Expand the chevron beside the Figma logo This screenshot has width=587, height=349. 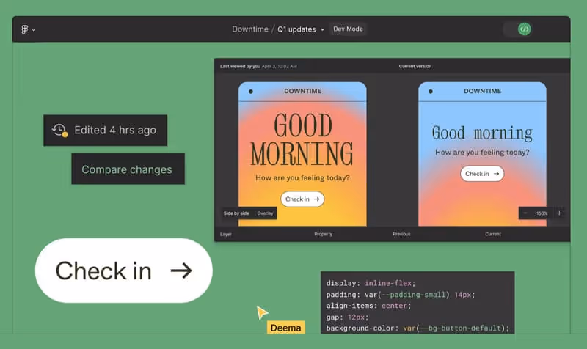click(34, 30)
